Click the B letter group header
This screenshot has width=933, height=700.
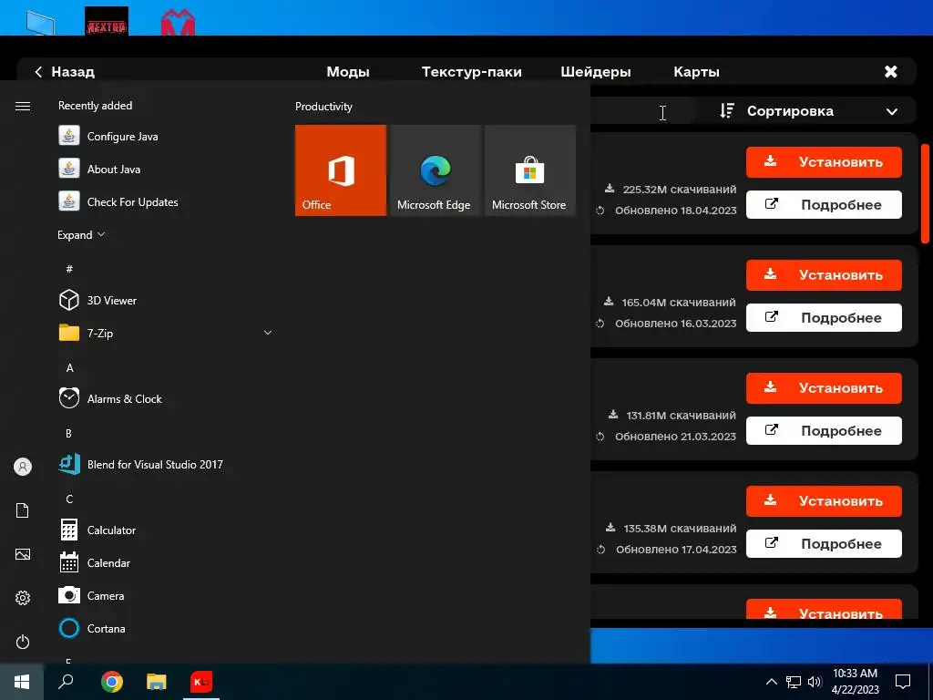[68, 433]
